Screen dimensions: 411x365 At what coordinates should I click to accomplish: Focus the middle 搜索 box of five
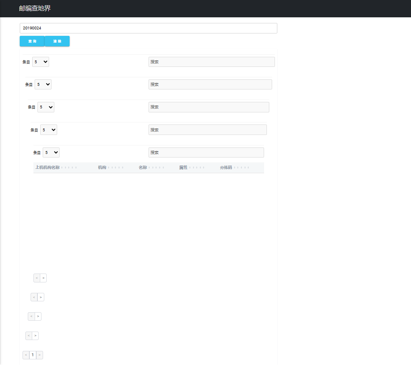point(209,107)
